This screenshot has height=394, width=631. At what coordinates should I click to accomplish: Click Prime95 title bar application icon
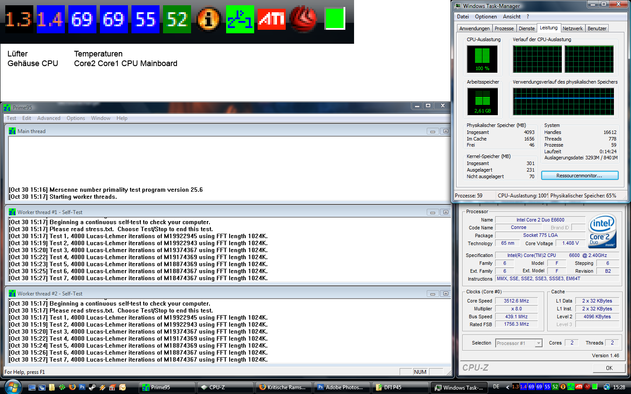7,107
